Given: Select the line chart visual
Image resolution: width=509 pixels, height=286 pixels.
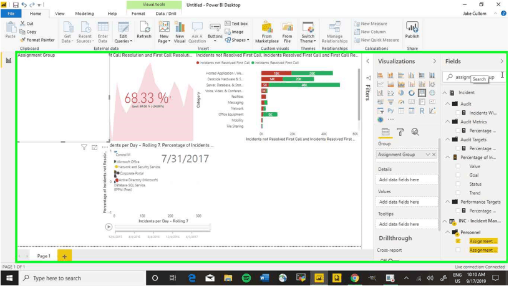Looking at the screenshot, I should coord(380,84).
